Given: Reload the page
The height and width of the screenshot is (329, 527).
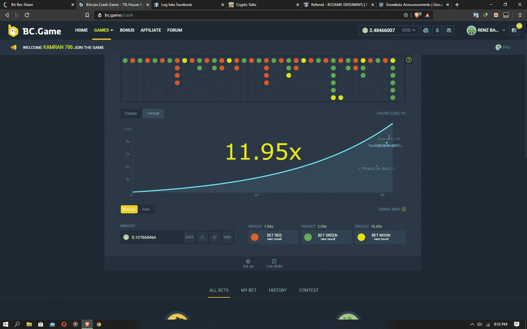Looking at the screenshot, I should 27,15.
